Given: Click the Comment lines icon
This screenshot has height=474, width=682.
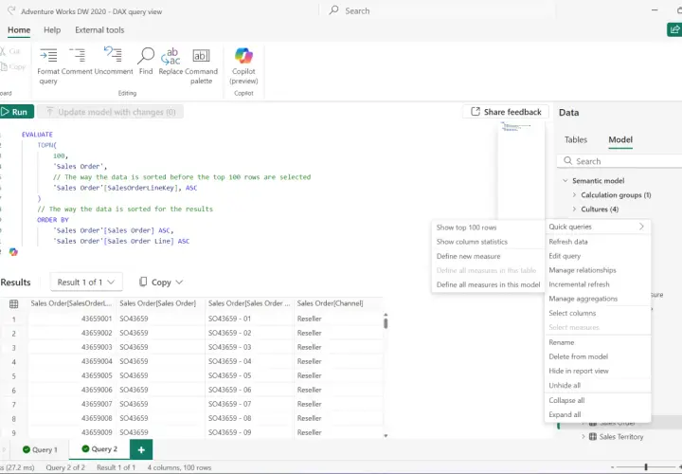Looking at the screenshot, I should click(77, 55).
